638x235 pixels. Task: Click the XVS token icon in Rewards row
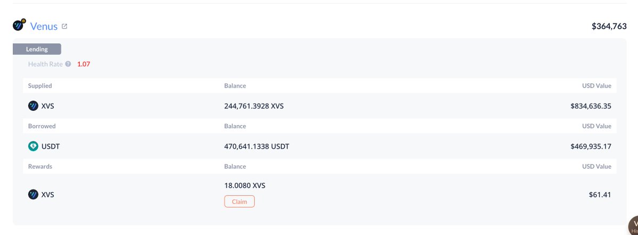click(x=33, y=195)
